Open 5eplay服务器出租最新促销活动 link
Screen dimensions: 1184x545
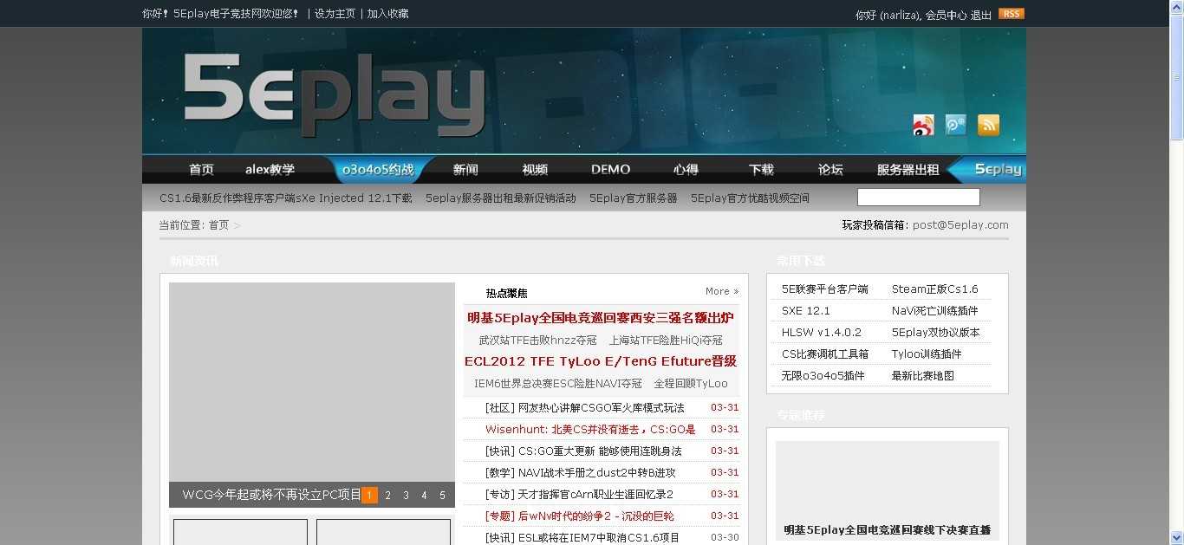pos(500,198)
